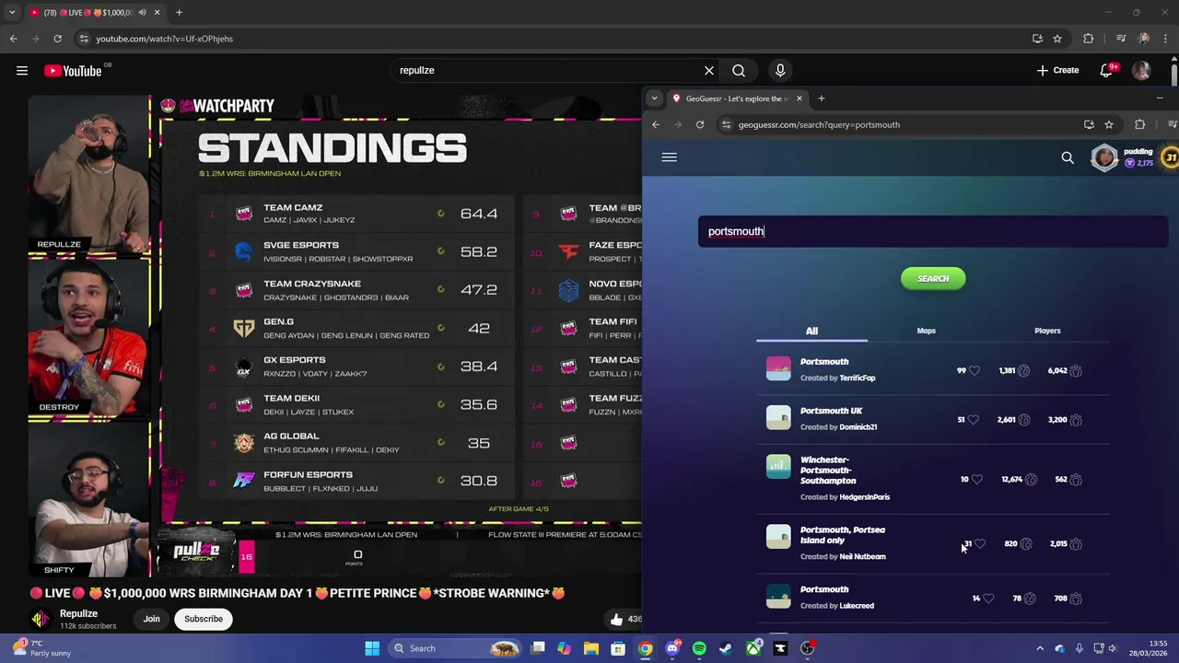Open the YouTube Create button

coord(1057,70)
